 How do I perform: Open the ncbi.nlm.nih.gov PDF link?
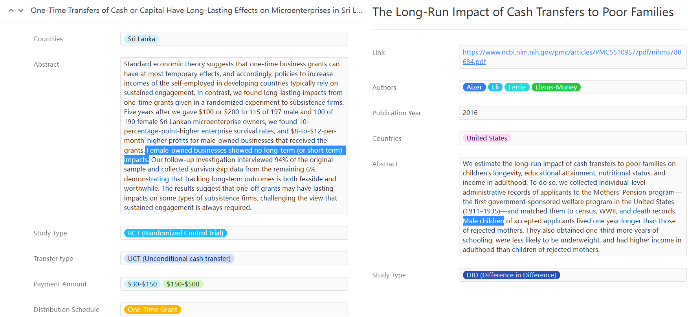tap(571, 53)
